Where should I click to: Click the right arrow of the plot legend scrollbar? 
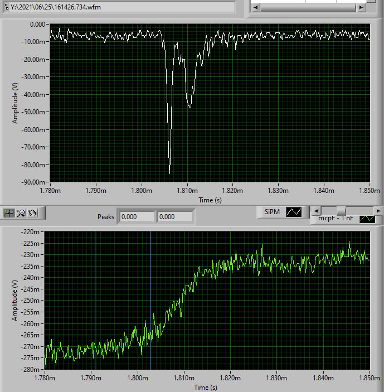378,211
